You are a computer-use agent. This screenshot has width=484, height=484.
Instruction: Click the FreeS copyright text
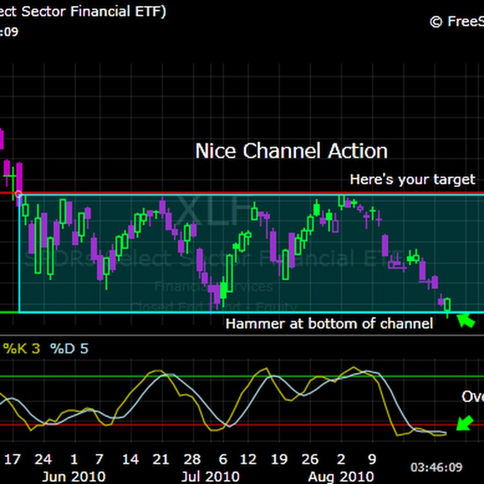pos(457,22)
